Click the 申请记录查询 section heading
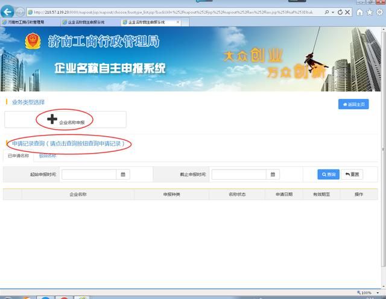The height and width of the screenshot is (299, 386). [x=68, y=143]
